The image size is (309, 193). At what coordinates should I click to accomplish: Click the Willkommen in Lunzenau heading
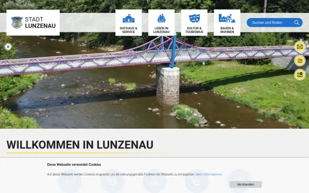[80, 145]
